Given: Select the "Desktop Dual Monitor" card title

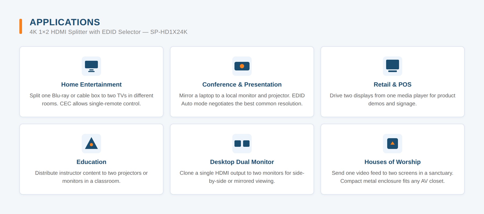Looking at the screenshot, I should pyautogui.click(x=242, y=162).
